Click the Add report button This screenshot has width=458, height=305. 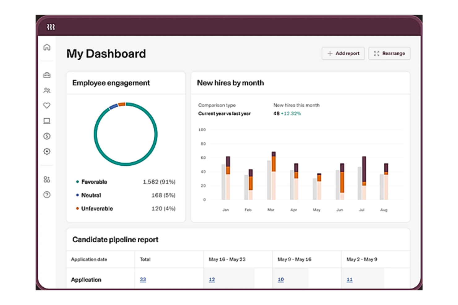point(343,53)
